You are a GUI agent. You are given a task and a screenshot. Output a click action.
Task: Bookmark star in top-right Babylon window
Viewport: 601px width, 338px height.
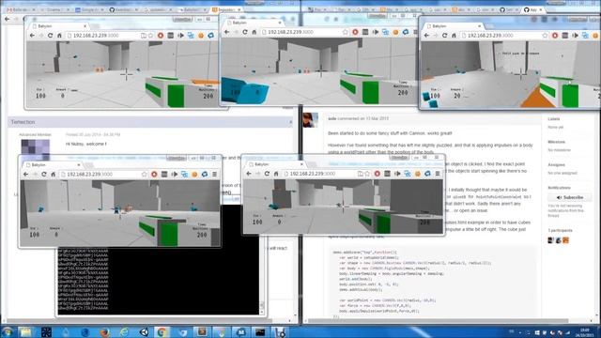[x=545, y=36]
